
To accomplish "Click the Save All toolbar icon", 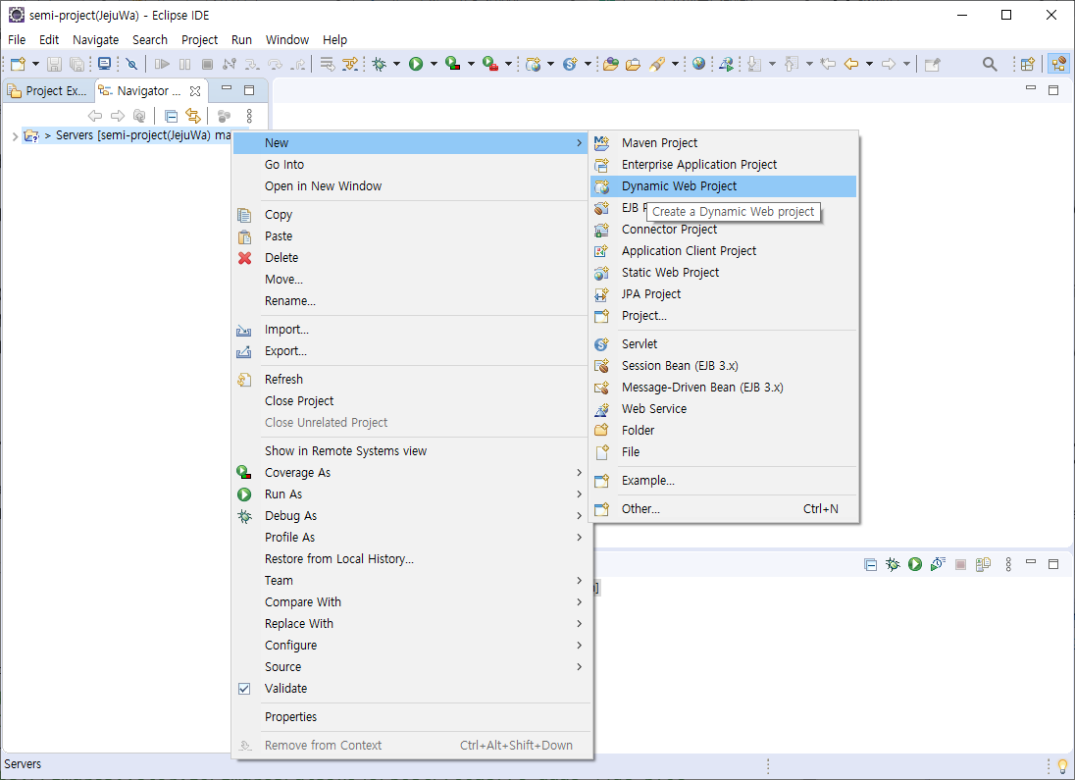I will [x=77, y=64].
